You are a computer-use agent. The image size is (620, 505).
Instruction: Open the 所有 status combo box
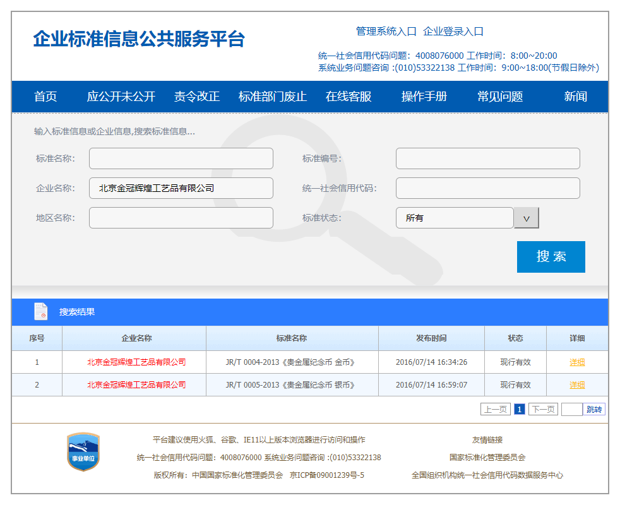(455, 218)
